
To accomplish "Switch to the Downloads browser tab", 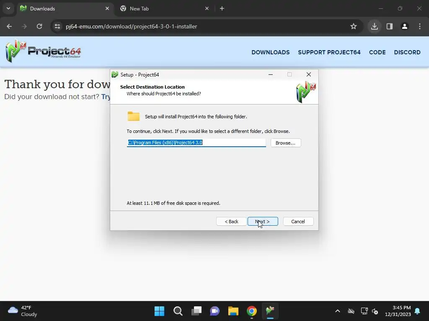I will click(65, 8).
